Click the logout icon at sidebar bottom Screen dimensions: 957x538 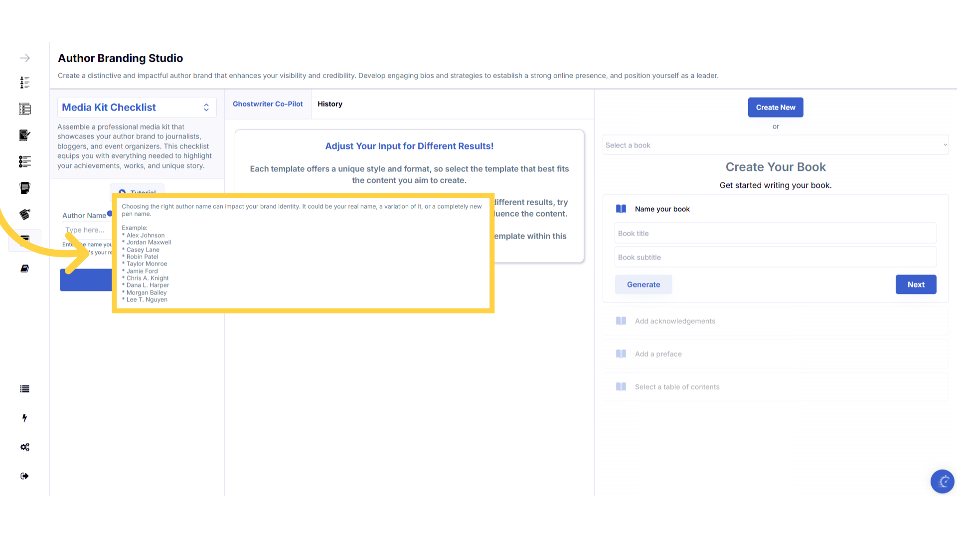tap(25, 476)
